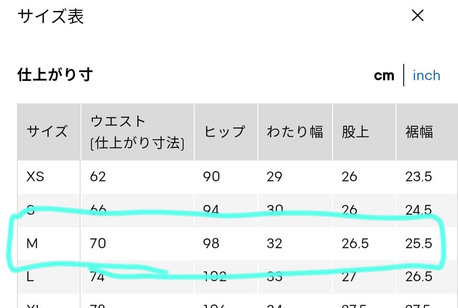458x308 pixels.
Task: Select the XS size row label
Action: [x=35, y=177]
